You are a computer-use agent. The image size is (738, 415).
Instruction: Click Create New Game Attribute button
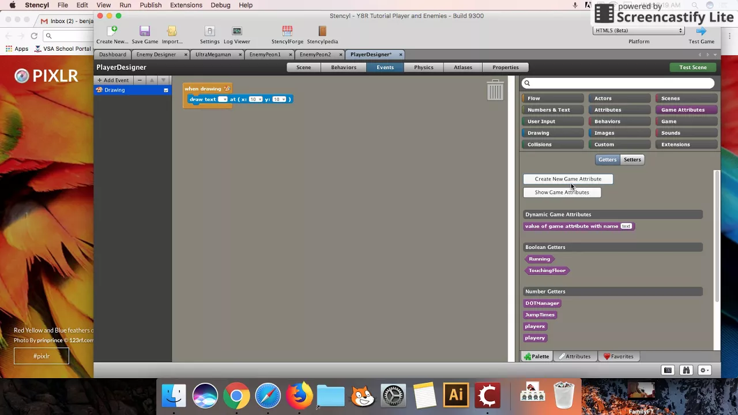tap(568, 179)
